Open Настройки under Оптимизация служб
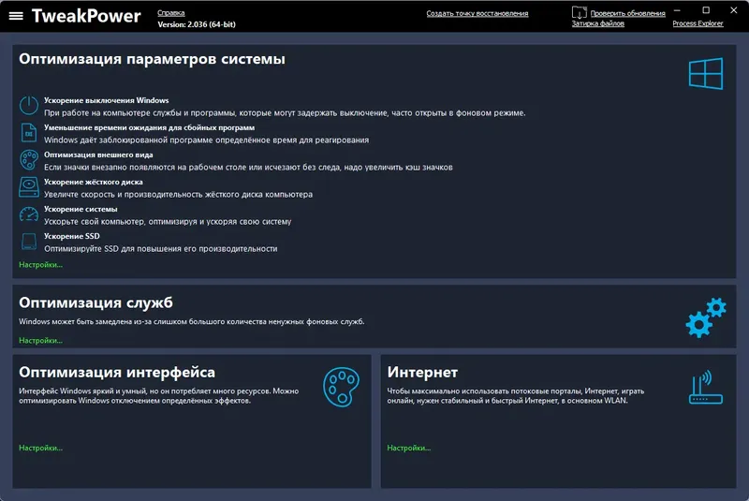Image resolution: width=749 pixels, height=501 pixels. tap(40, 341)
